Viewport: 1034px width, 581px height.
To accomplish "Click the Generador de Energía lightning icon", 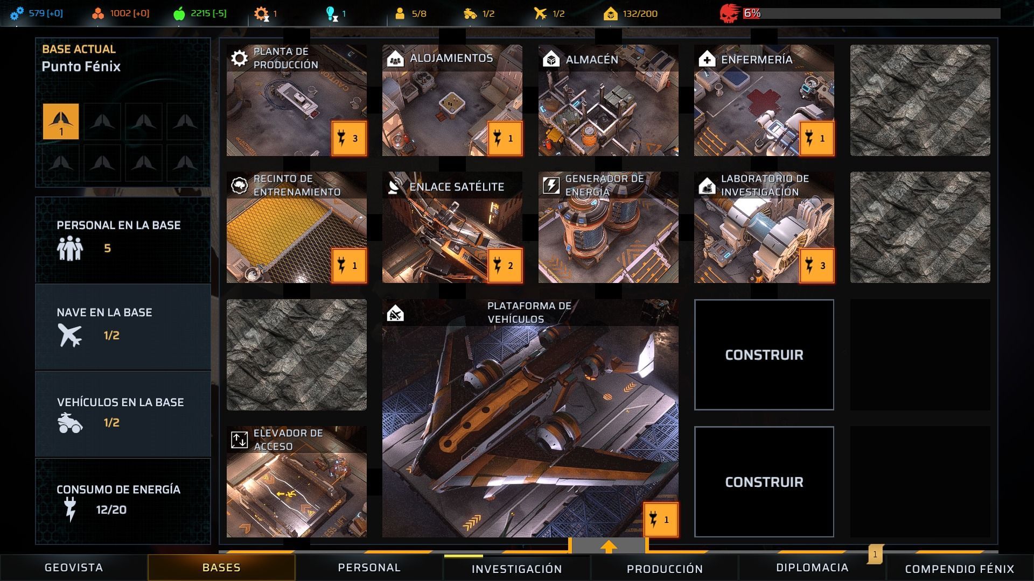I will tap(551, 186).
